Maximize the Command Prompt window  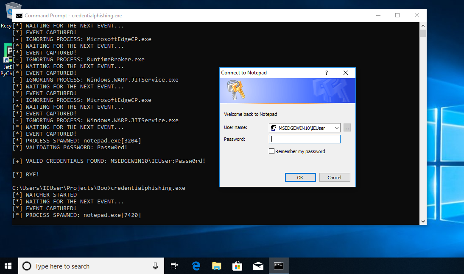(397, 15)
